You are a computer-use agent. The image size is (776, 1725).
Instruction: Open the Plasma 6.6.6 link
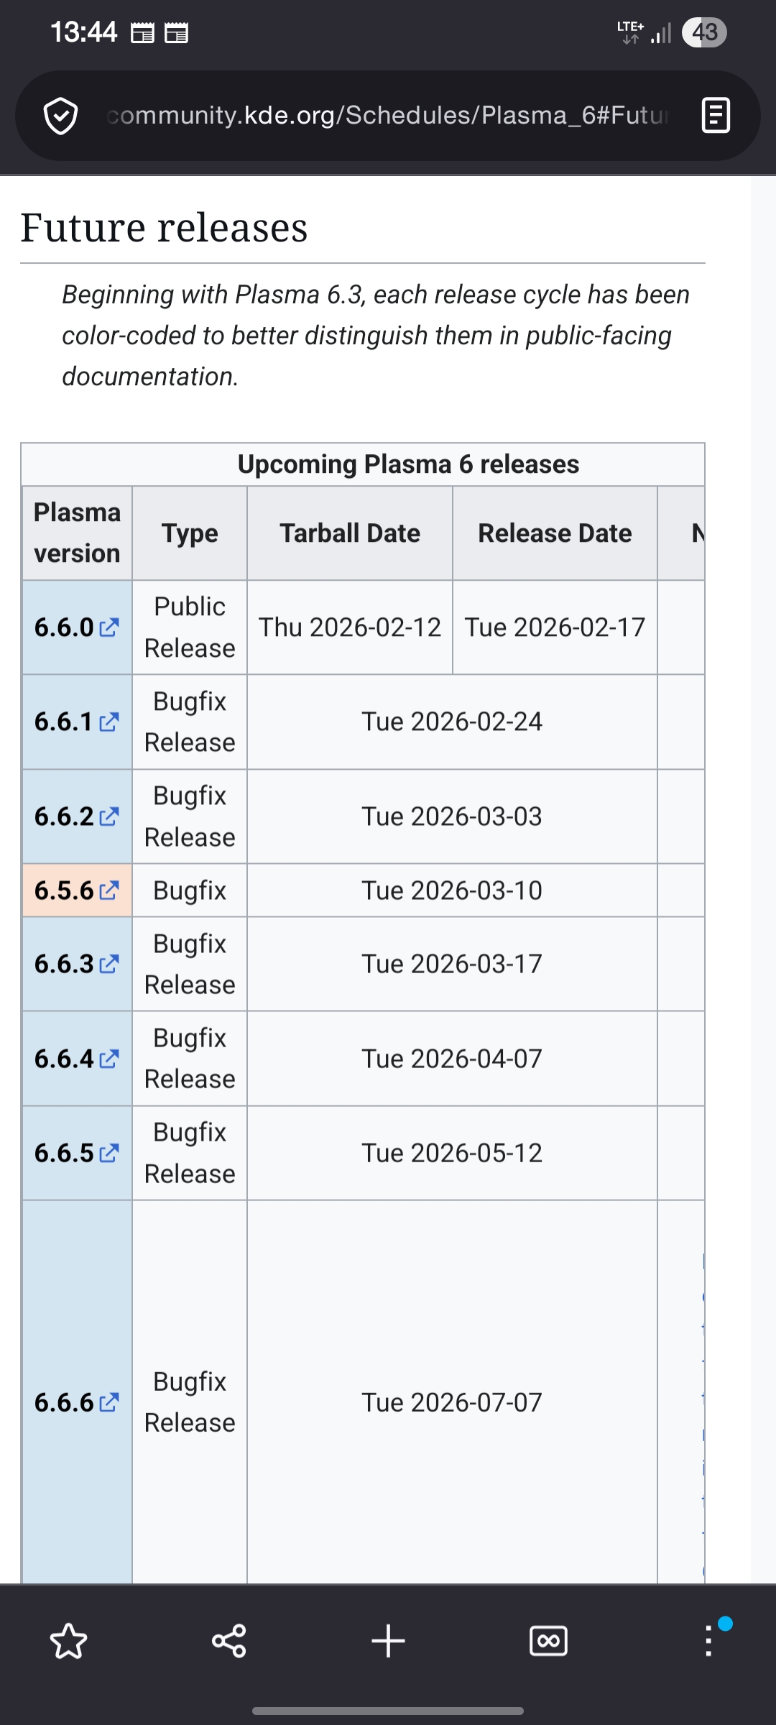click(76, 1402)
